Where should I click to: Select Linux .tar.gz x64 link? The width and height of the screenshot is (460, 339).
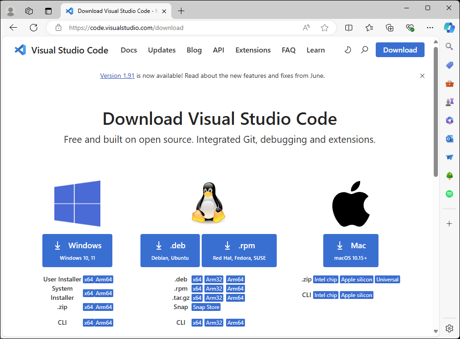pos(197,298)
